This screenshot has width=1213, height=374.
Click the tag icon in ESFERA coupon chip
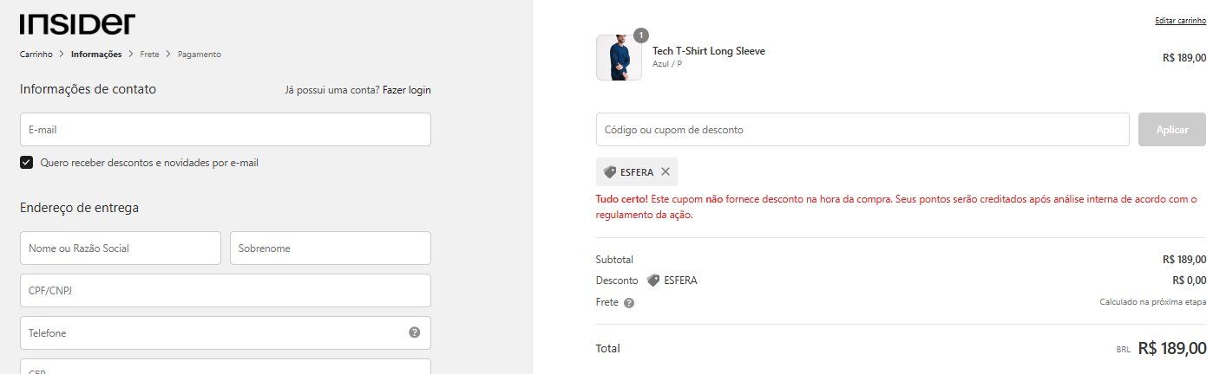pyautogui.click(x=610, y=171)
